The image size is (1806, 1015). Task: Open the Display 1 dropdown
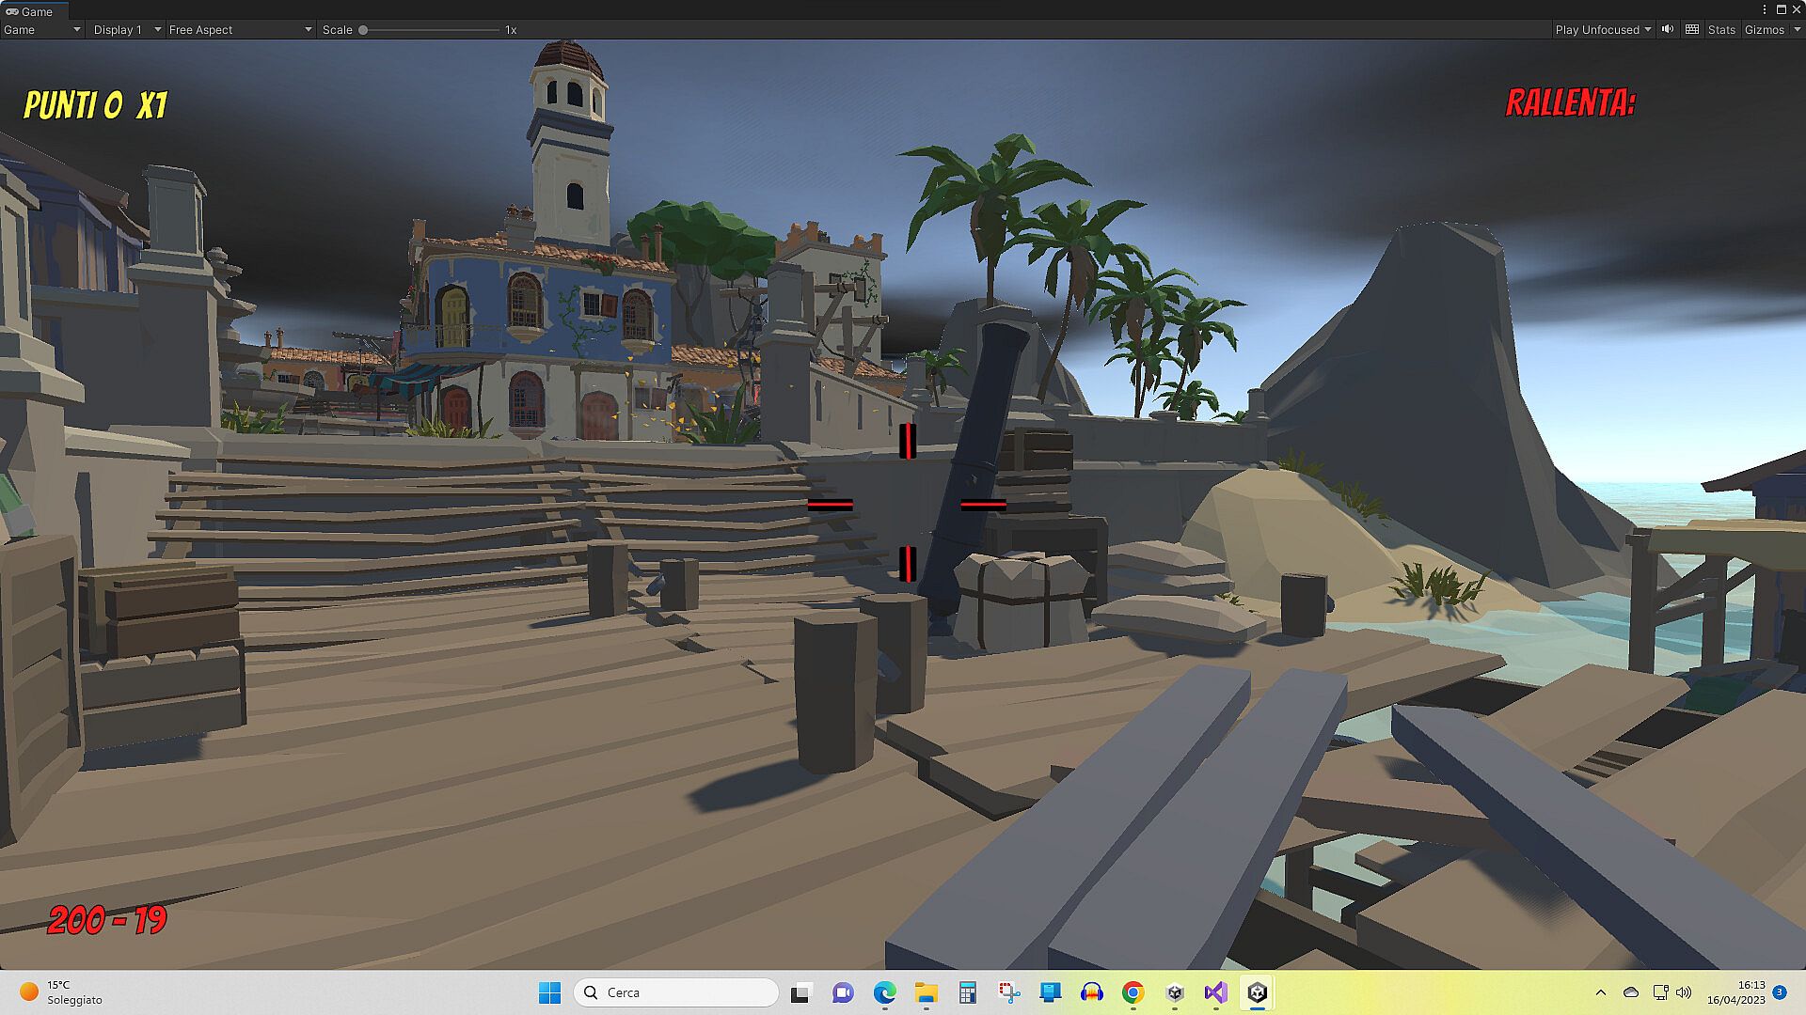click(x=126, y=29)
